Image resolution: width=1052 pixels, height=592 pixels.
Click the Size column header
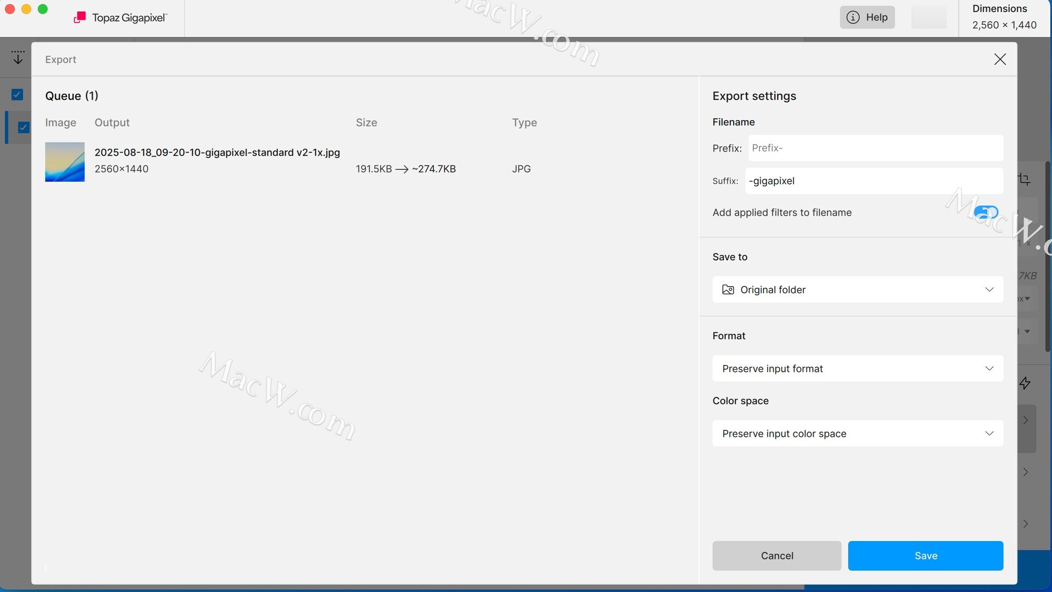[x=366, y=123]
